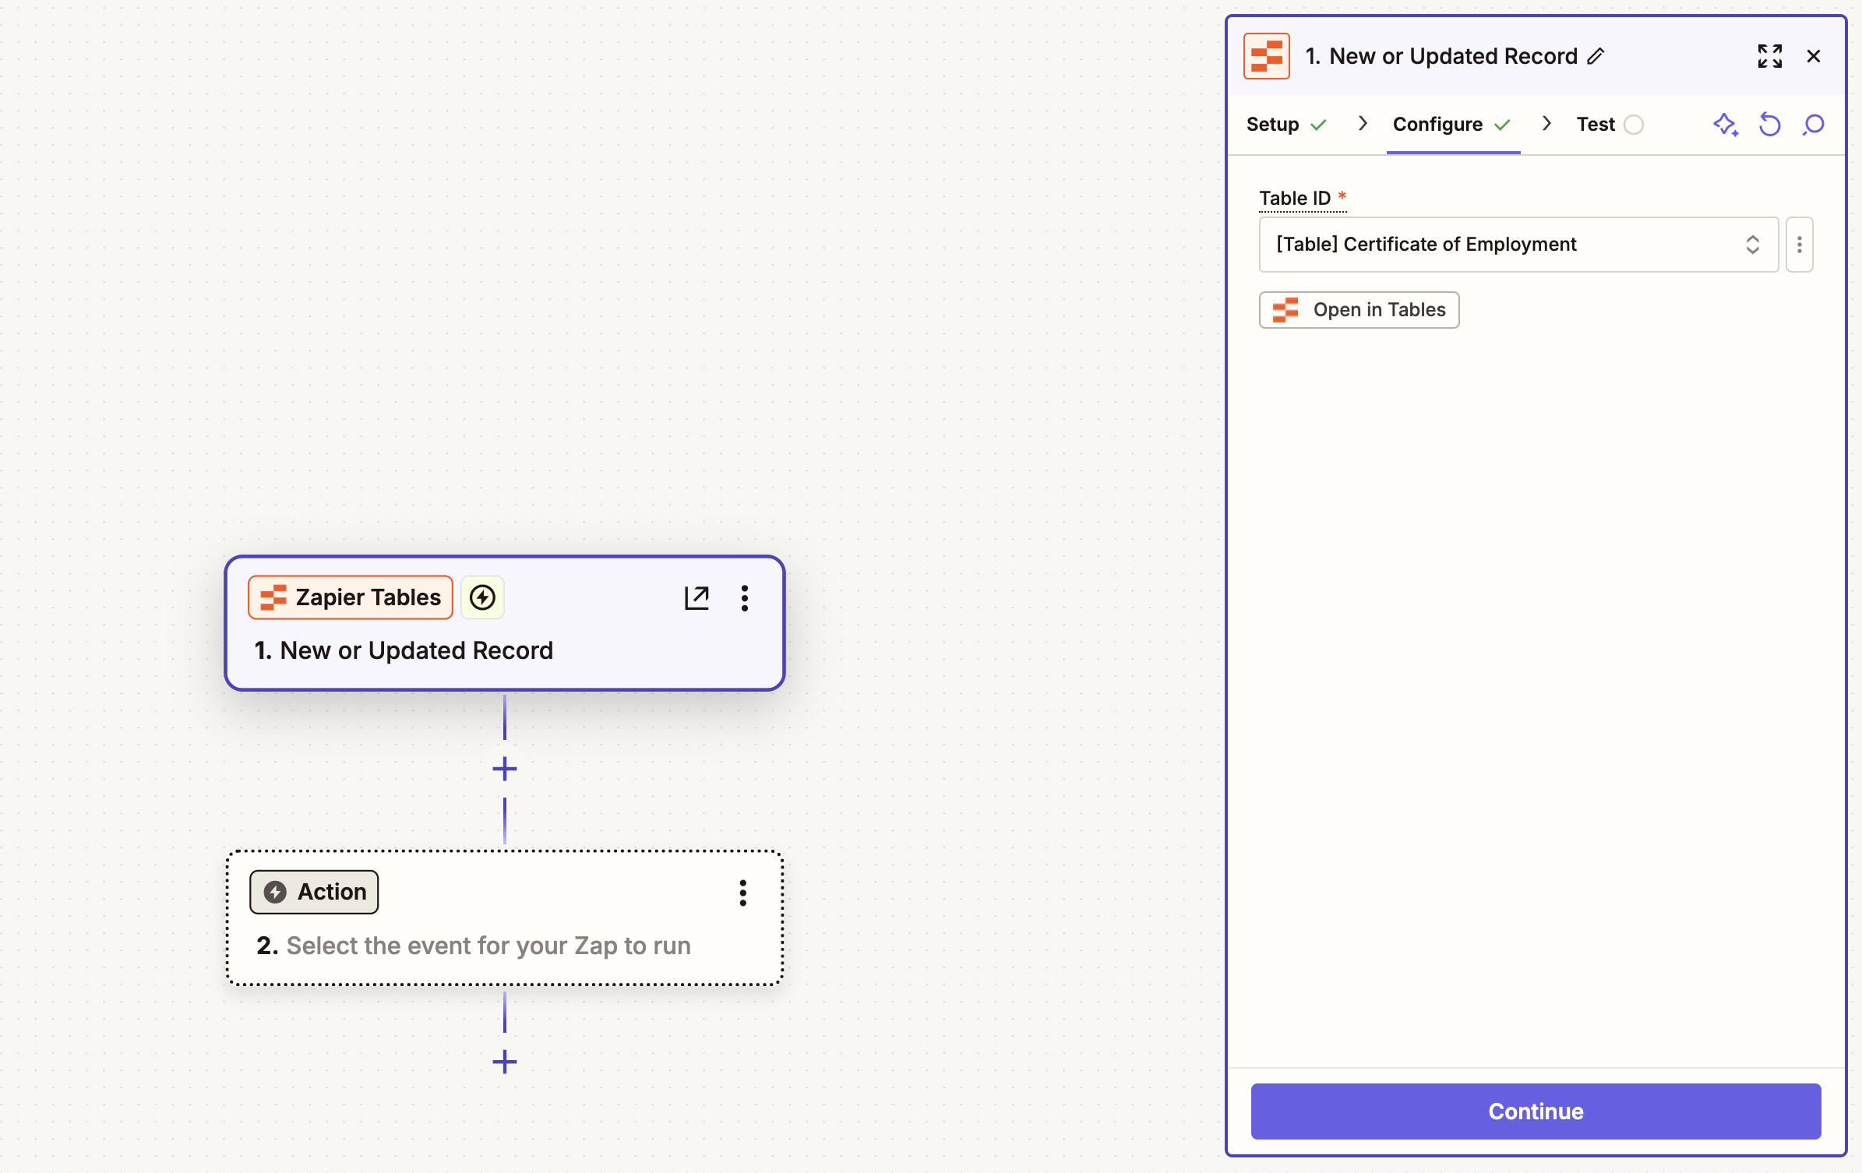Open the comment bubble icon in the panel
This screenshot has width=1862, height=1173.
pyautogui.click(x=1814, y=125)
